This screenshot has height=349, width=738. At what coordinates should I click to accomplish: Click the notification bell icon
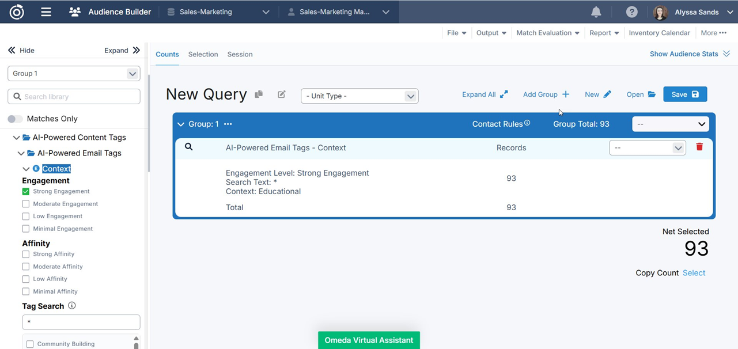(x=596, y=12)
